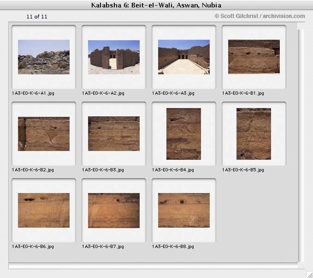
Task: Open courtyard thumbnail 1A3-EG-K-6-A3
Action: coord(184,57)
